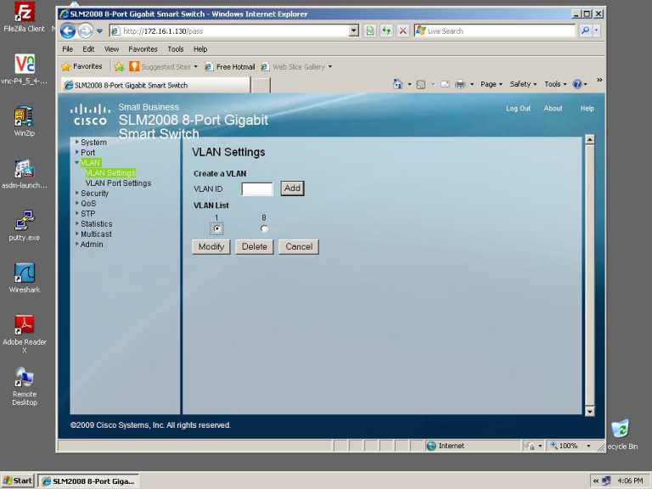
Task: Open the Help menu in menu bar
Action: 200,49
